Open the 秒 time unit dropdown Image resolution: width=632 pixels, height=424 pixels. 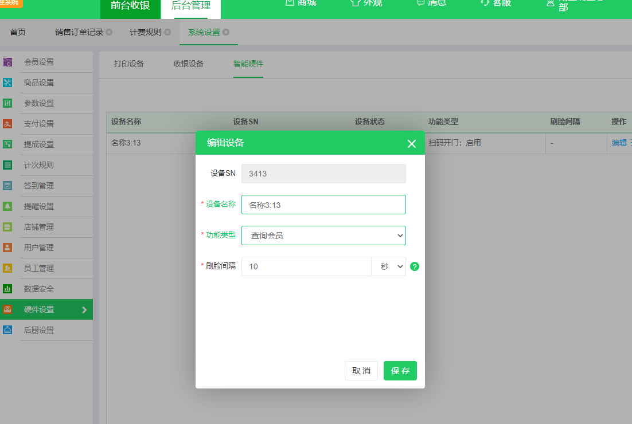tap(389, 266)
